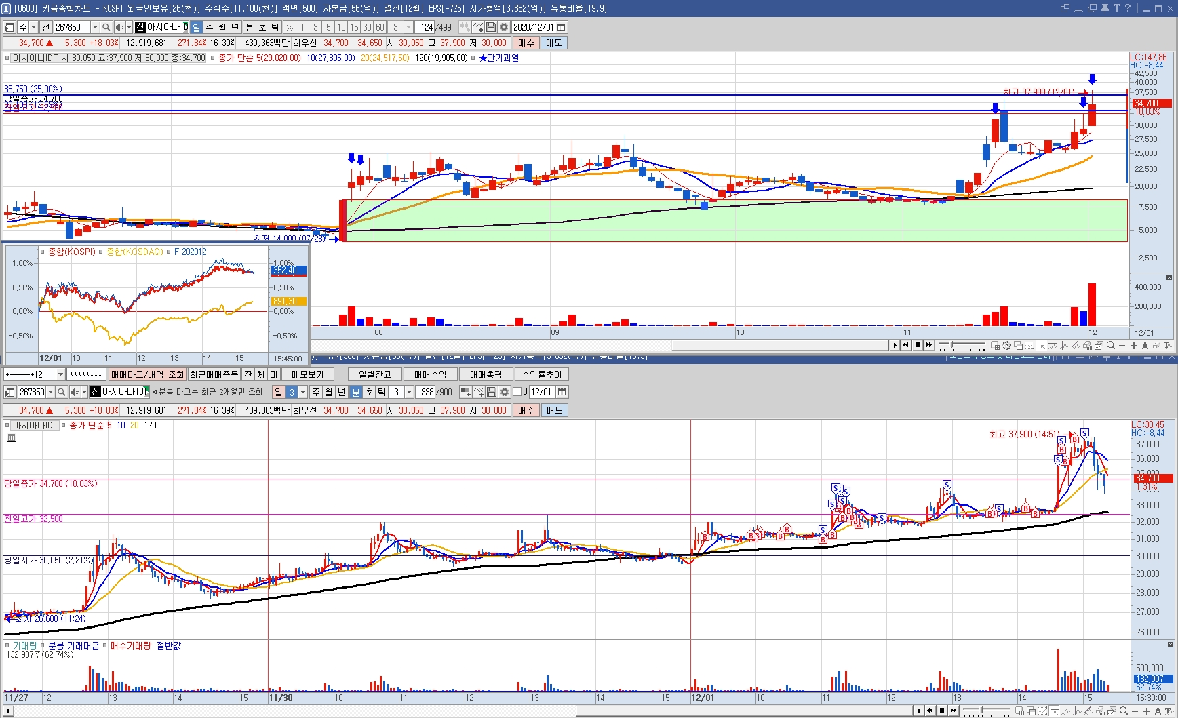
Task: Select minute '분' period in upper toolbar
Action: [249, 27]
